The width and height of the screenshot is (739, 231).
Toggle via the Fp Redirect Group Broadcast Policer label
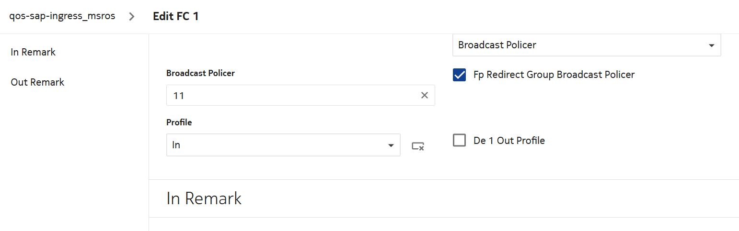554,75
